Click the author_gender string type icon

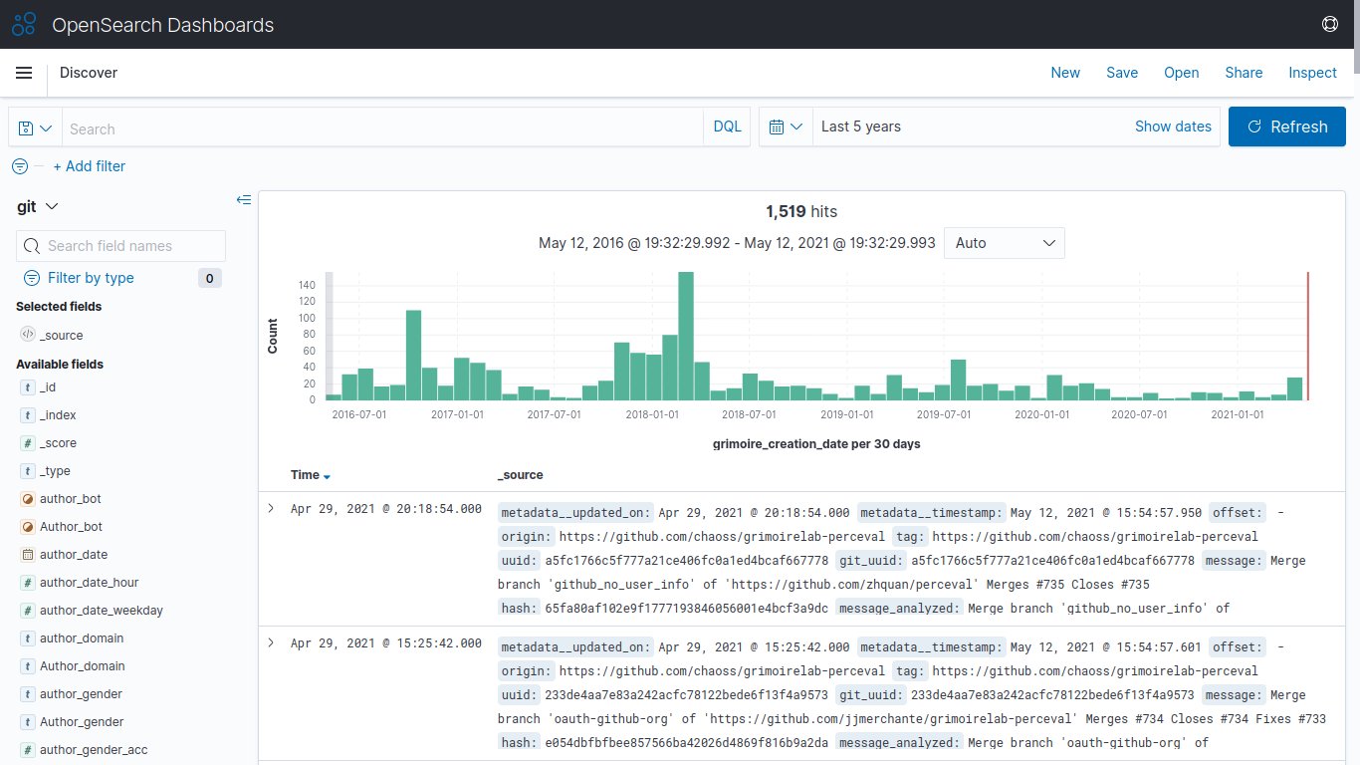(28, 694)
